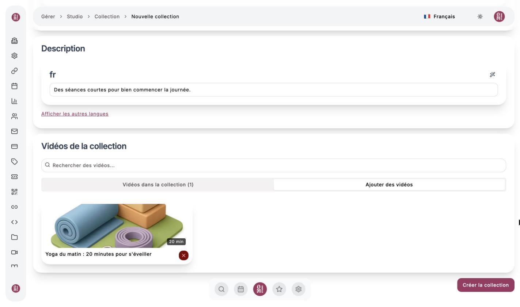520x307 pixels.
Task: Open the code embed brackets sidebar icon
Action: click(15, 222)
